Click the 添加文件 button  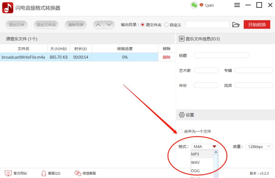pyautogui.click(x=17, y=25)
